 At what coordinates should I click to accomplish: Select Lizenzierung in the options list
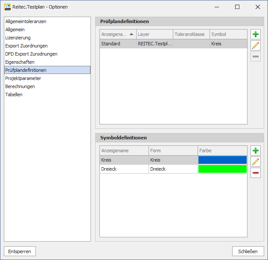(18, 38)
